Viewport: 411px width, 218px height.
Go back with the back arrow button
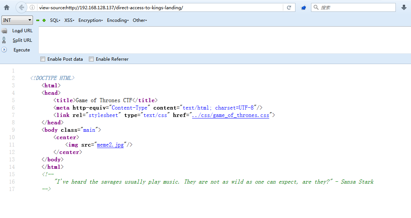point(21,8)
